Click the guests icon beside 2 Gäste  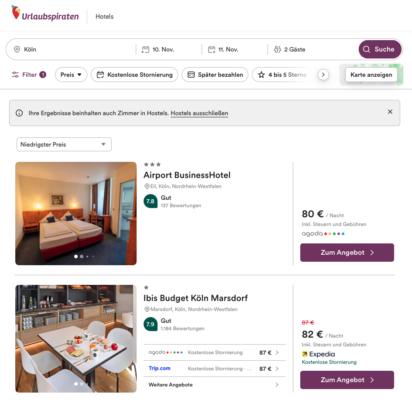click(278, 49)
